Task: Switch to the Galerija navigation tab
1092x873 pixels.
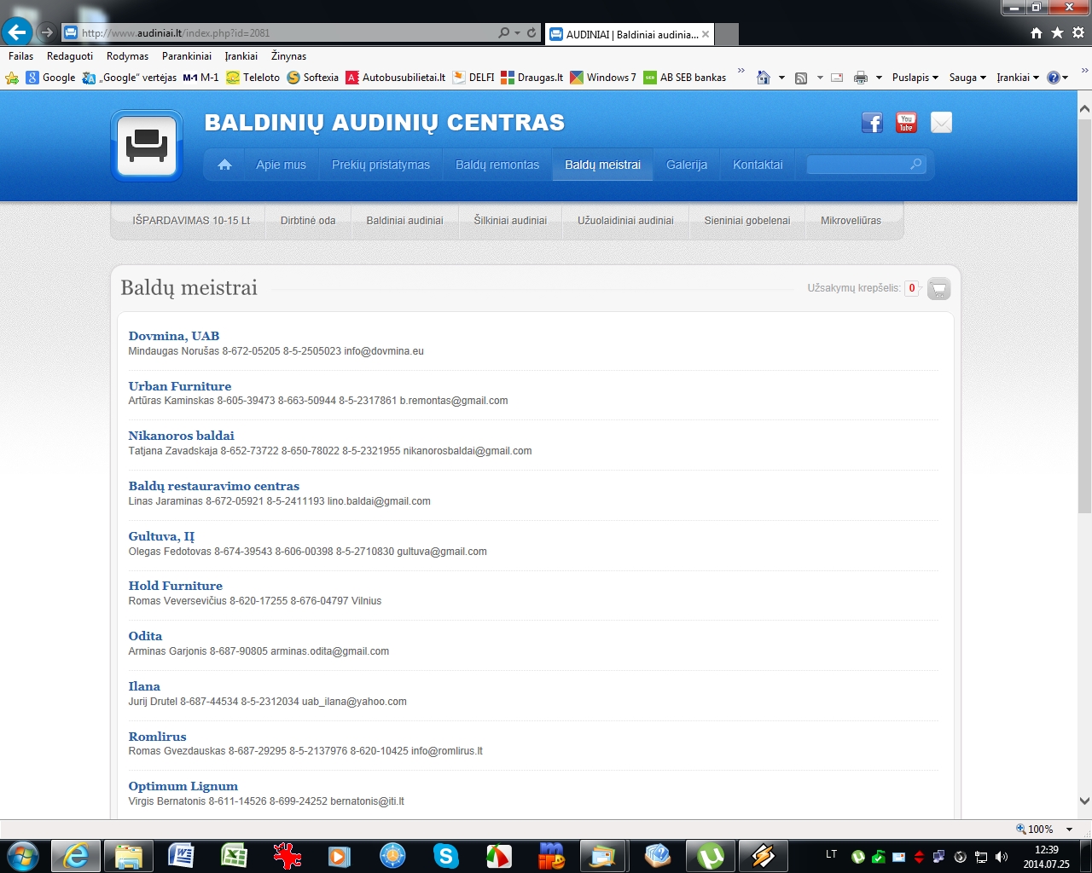Action: (x=686, y=165)
